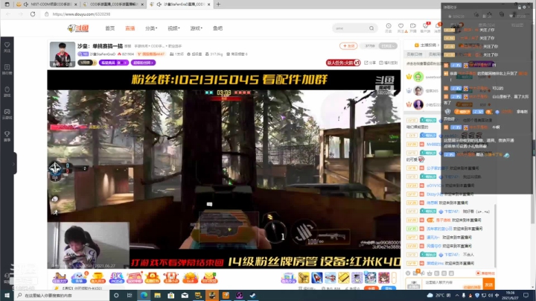Click the envelope mail activity icon

coord(209,278)
